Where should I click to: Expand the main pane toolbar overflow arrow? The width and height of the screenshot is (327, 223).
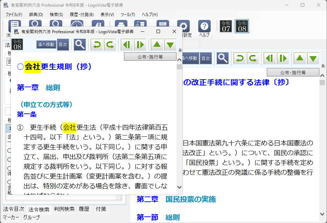pyautogui.click(x=323, y=66)
